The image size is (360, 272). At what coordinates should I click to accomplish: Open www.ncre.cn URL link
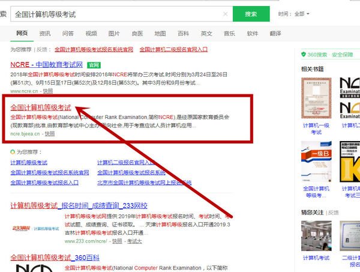pos(24,91)
